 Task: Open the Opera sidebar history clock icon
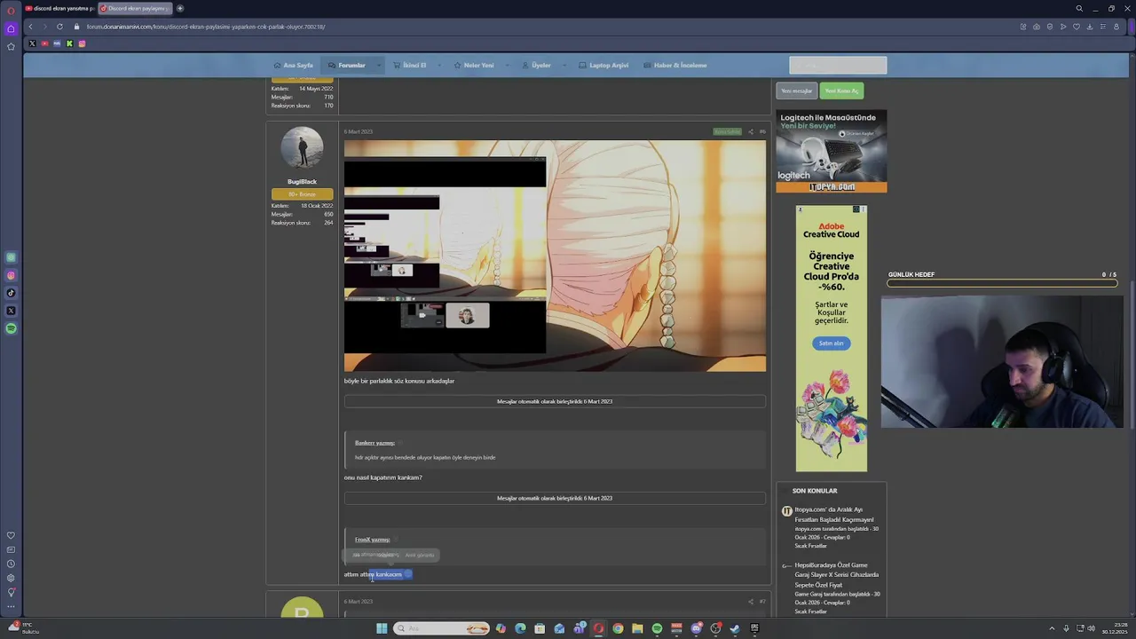point(11,564)
